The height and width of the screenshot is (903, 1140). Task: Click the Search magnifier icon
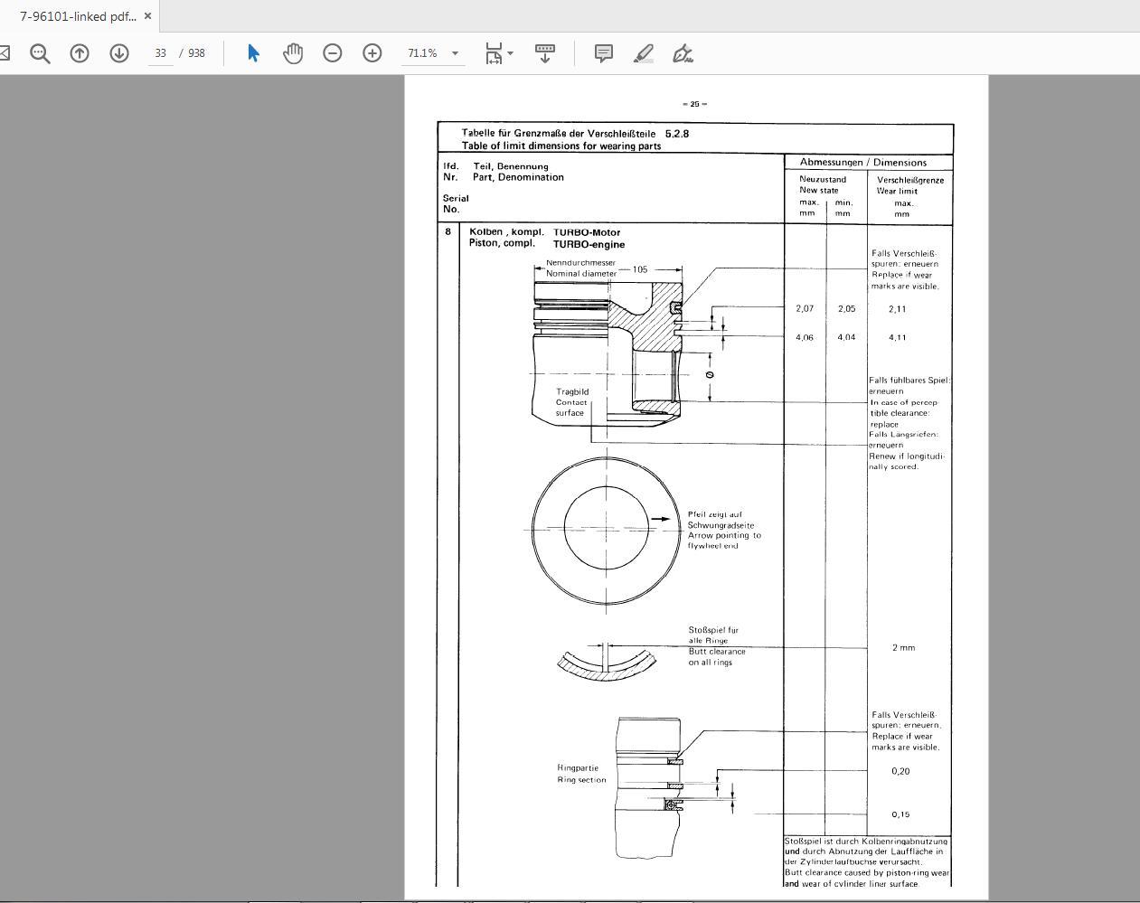point(38,52)
